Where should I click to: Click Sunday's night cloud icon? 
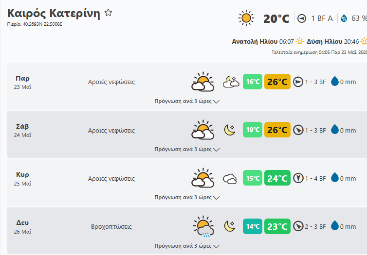(x=229, y=179)
